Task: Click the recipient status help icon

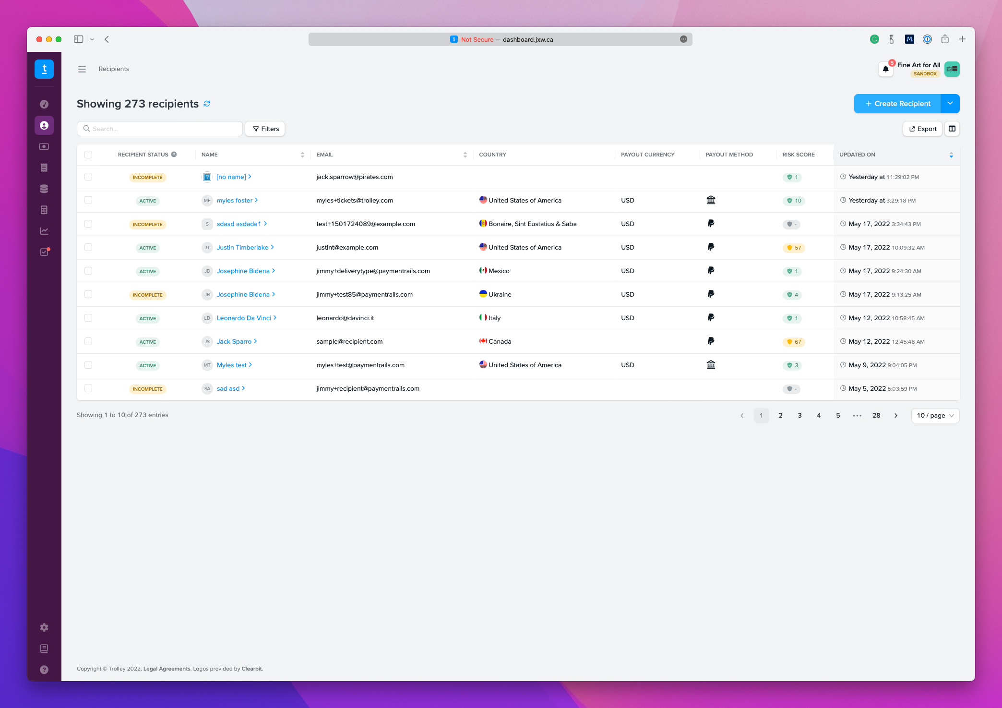Action: (x=174, y=155)
